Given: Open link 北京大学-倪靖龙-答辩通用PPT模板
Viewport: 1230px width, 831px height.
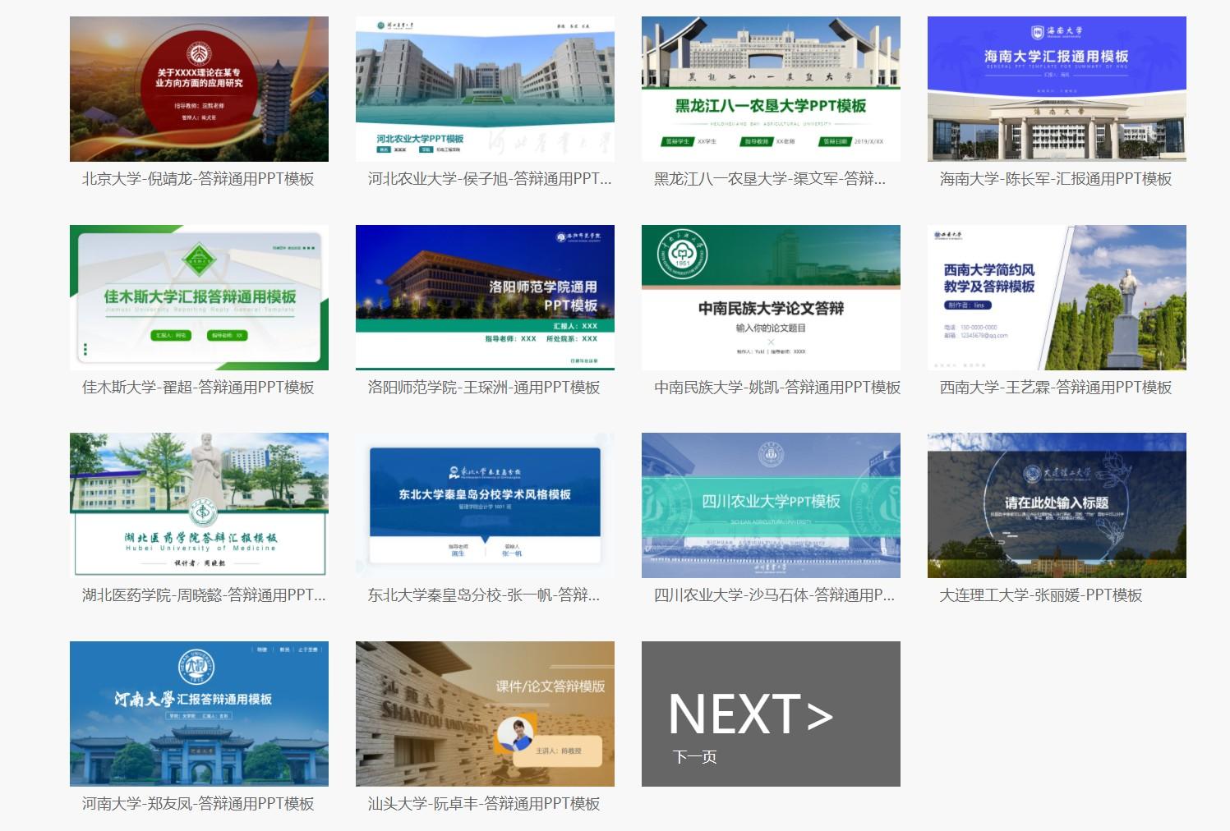Looking at the screenshot, I should pyautogui.click(x=198, y=179).
